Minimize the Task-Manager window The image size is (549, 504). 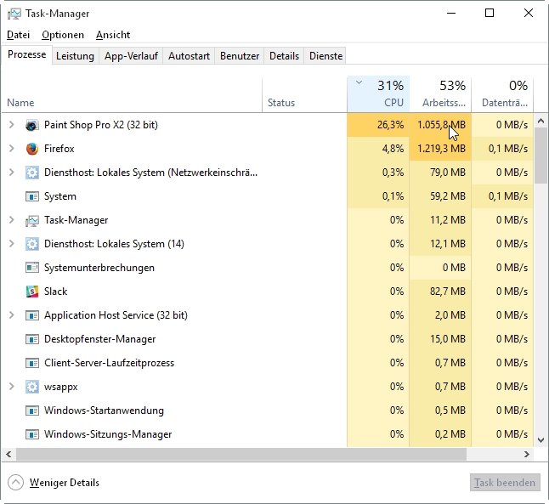pos(451,14)
